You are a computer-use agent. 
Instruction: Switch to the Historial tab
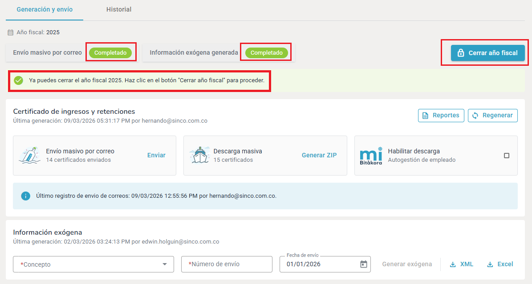pyautogui.click(x=119, y=9)
